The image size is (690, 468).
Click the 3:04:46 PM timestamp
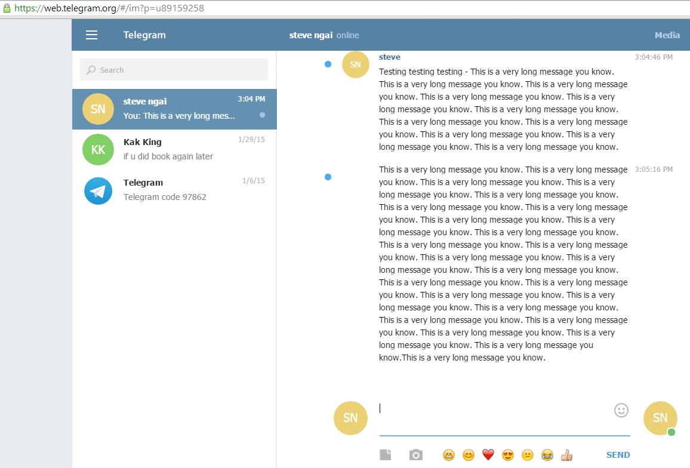click(x=654, y=57)
